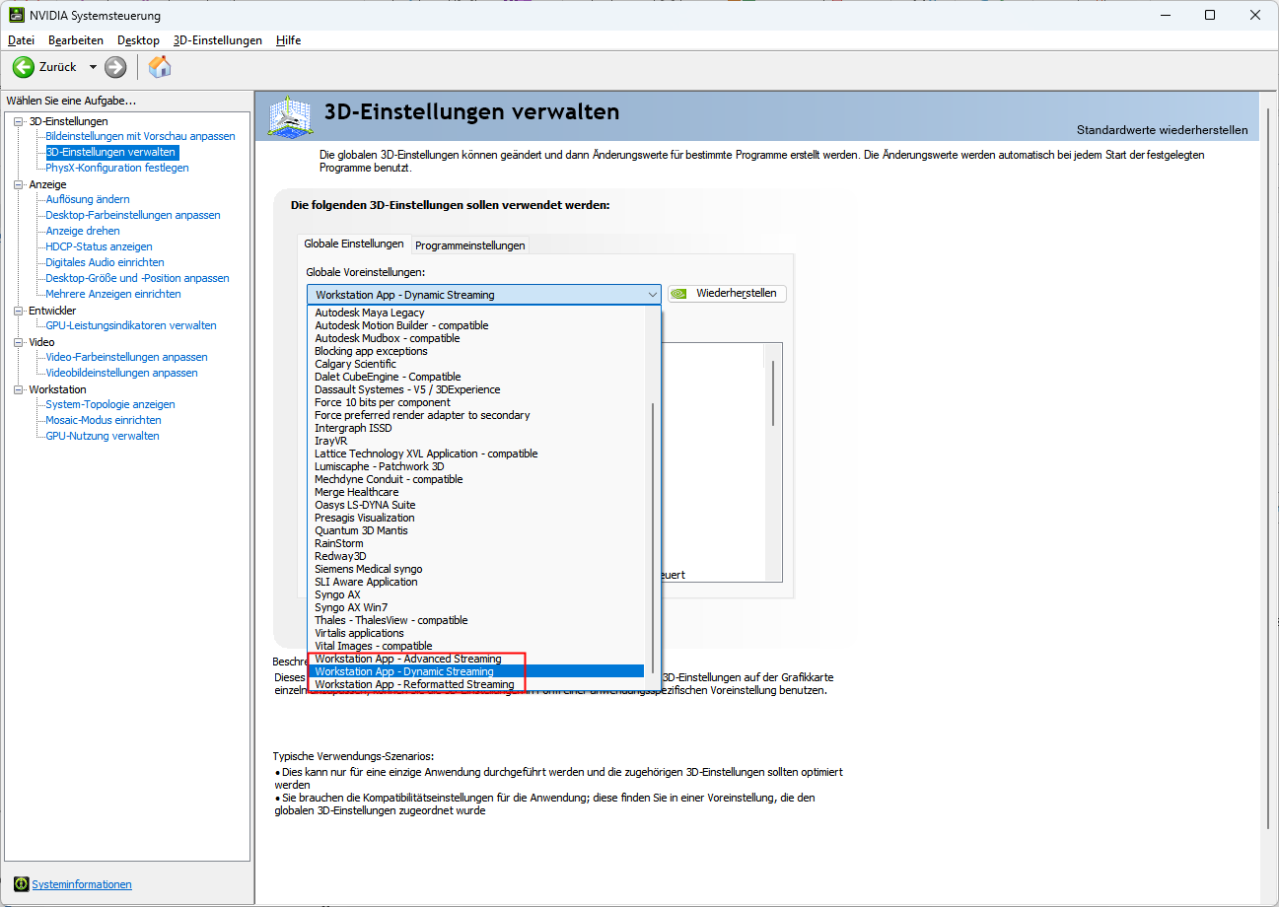Select the Globale Einstellungen tab
Image resolution: width=1279 pixels, height=907 pixels.
354,244
